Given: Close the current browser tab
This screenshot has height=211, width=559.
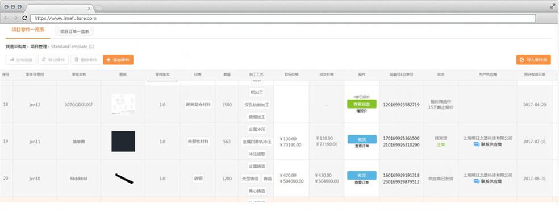Looking at the screenshot, I should point(89,8).
